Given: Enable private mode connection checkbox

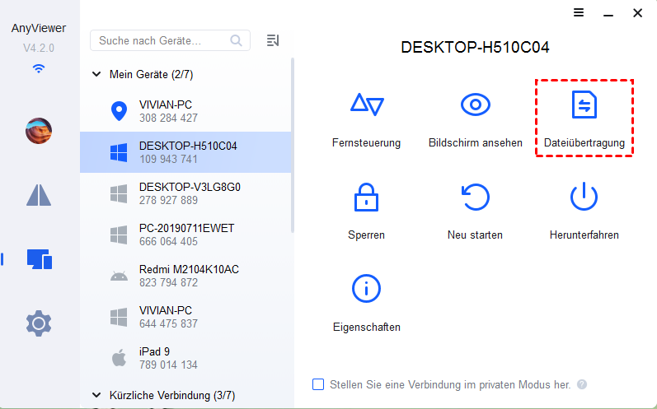Looking at the screenshot, I should 318,384.
